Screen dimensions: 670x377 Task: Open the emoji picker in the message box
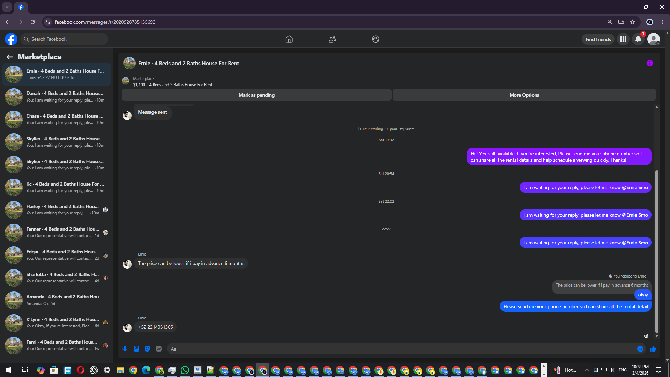point(640,349)
